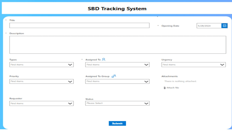
Task: Expand the Assigned To Group dropdown chevron
Action: tap(146, 81)
